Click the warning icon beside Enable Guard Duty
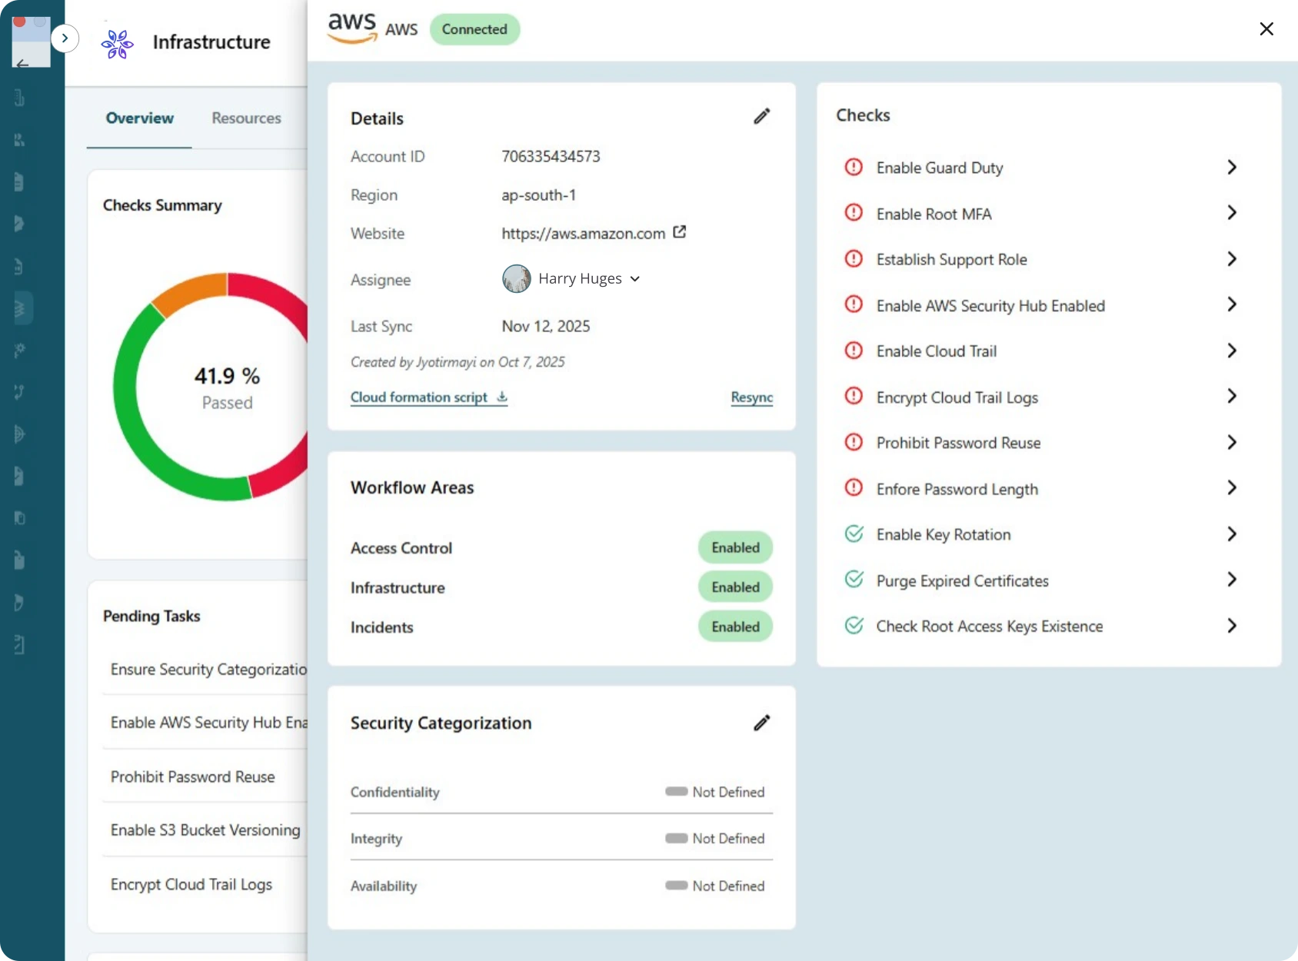Screen dimensions: 1298x961 [854, 167]
